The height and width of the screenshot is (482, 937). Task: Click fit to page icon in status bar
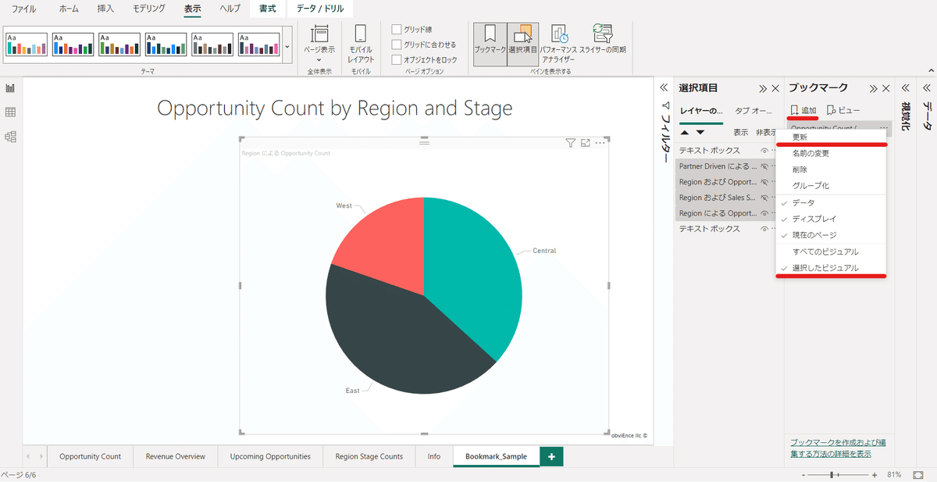pyautogui.click(x=917, y=474)
